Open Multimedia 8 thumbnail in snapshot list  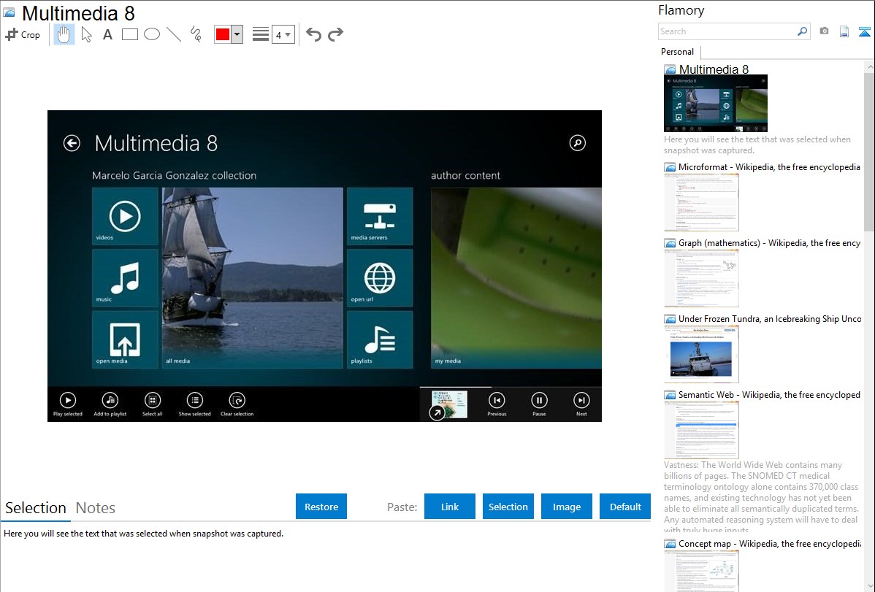(x=716, y=103)
